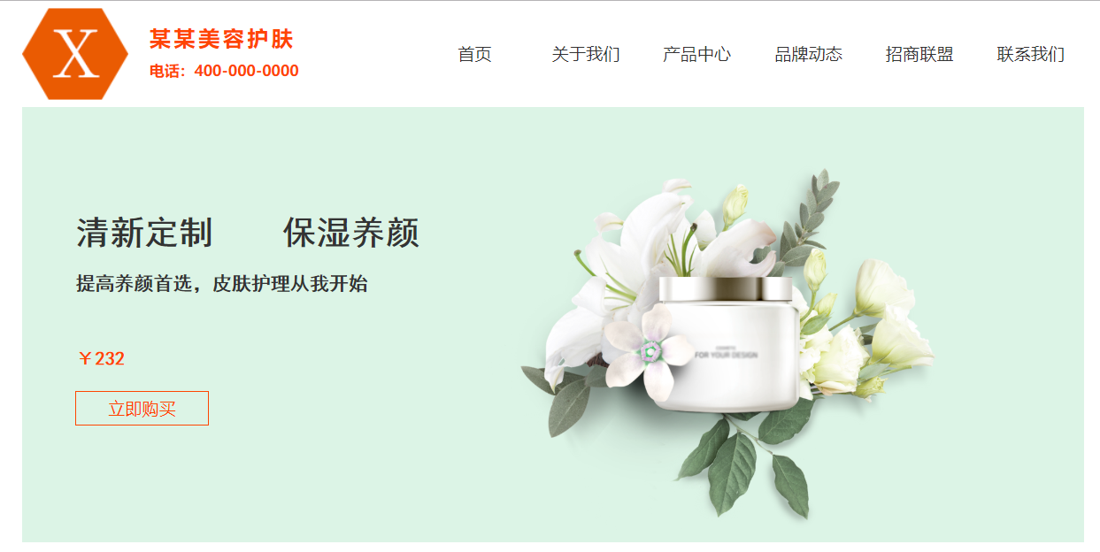Select 品牌动态 from the nav bar
Viewport: 1100px width, 552px height.
[809, 55]
